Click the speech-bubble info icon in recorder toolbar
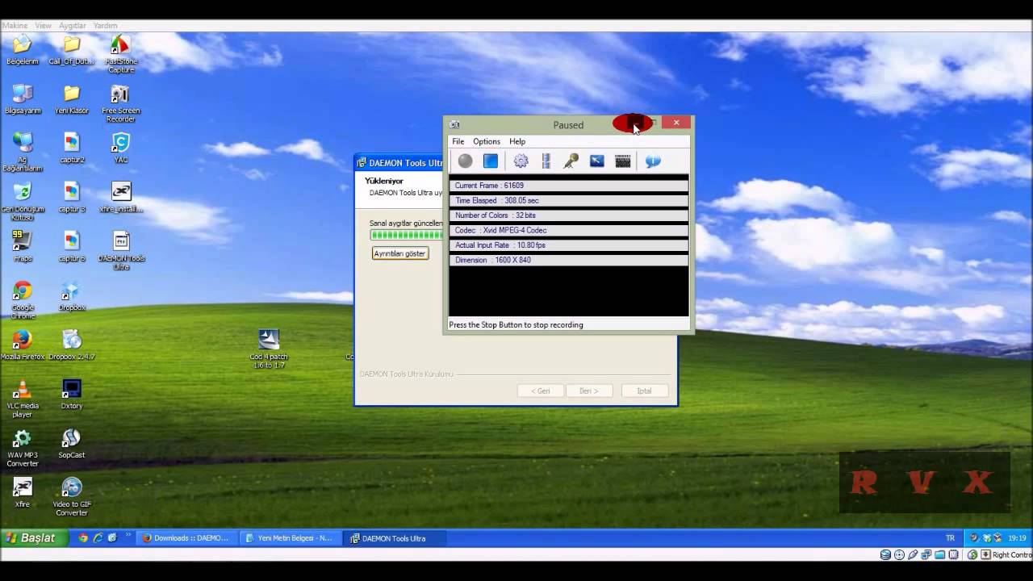 click(653, 161)
